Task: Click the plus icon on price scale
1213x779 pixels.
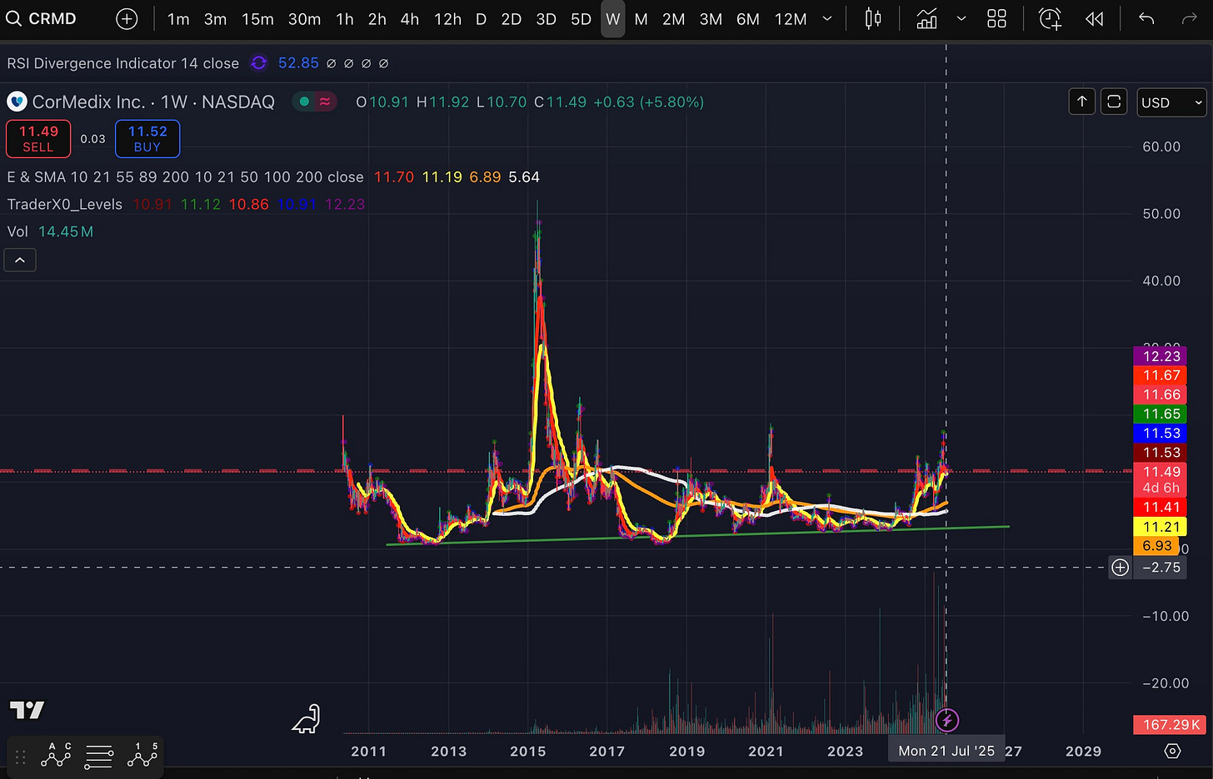Action: [1121, 568]
